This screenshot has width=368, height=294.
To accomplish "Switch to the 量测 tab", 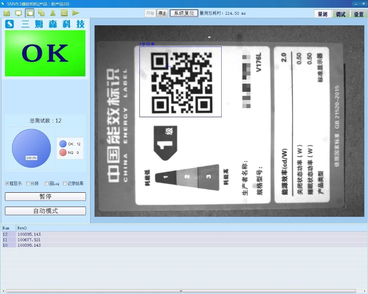I will pos(323,14).
